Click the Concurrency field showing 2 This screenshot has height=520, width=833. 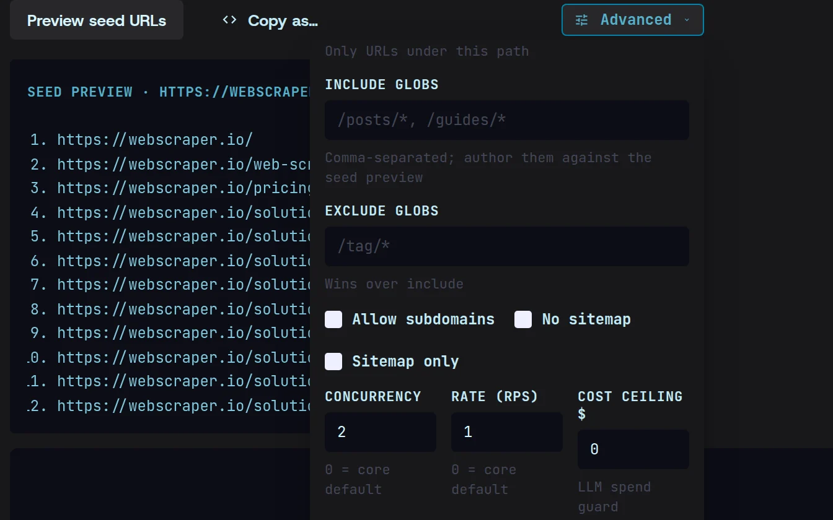(x=381, y=432)
